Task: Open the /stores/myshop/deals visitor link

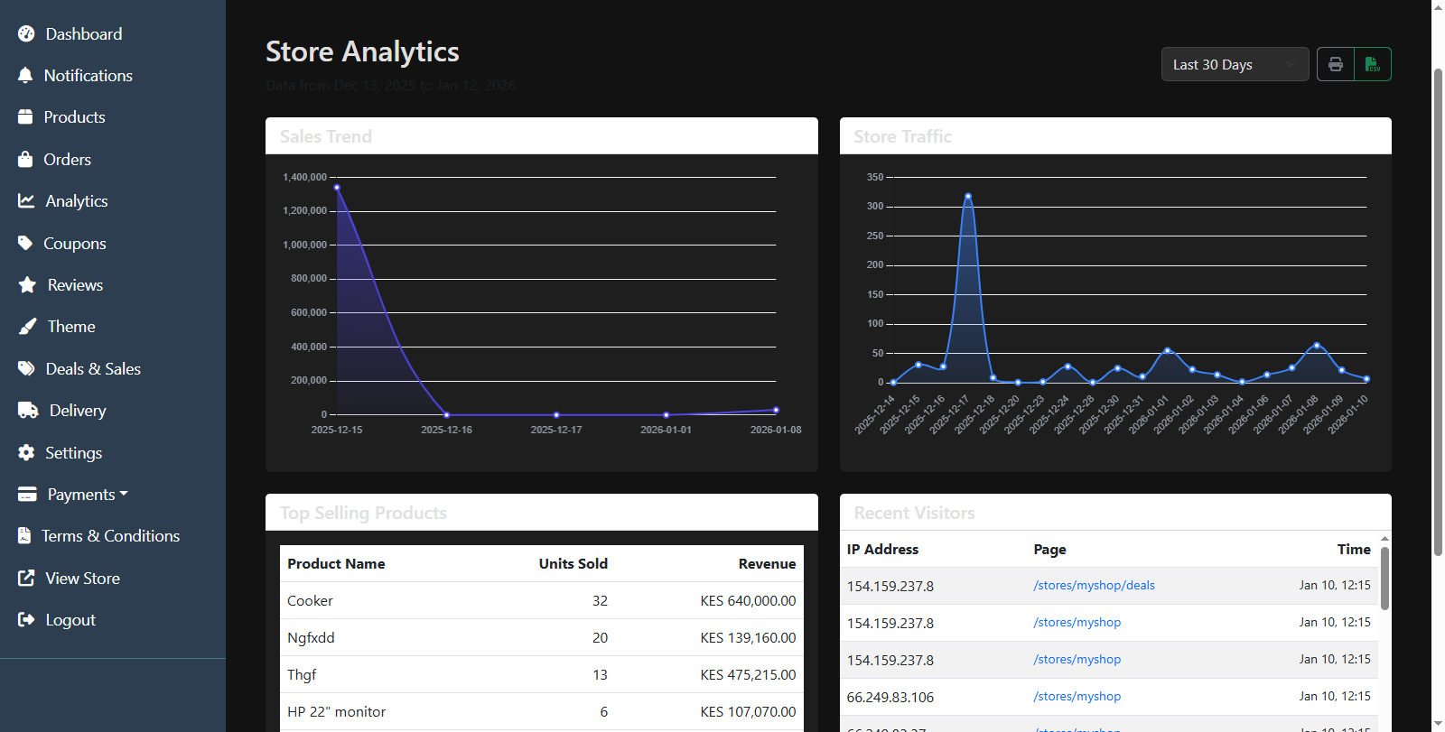Action: (1094, 586)
